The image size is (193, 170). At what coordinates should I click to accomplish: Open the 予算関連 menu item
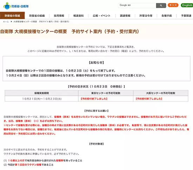point(186,16)
